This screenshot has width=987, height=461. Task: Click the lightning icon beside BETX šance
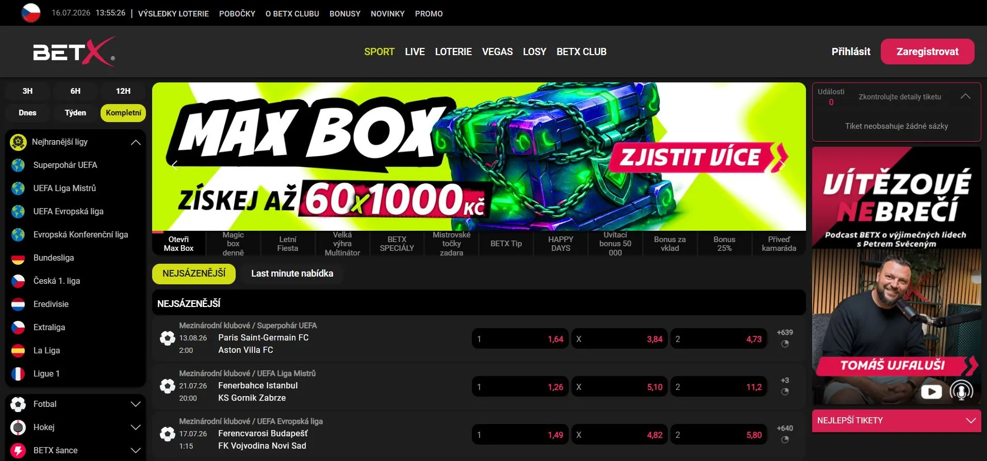point(18,451)
